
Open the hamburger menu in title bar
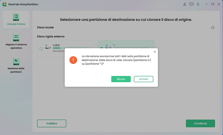coord(198,4)
